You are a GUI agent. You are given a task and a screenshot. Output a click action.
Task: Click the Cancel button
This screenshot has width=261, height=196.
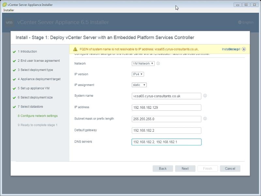[x=230, y=169]
